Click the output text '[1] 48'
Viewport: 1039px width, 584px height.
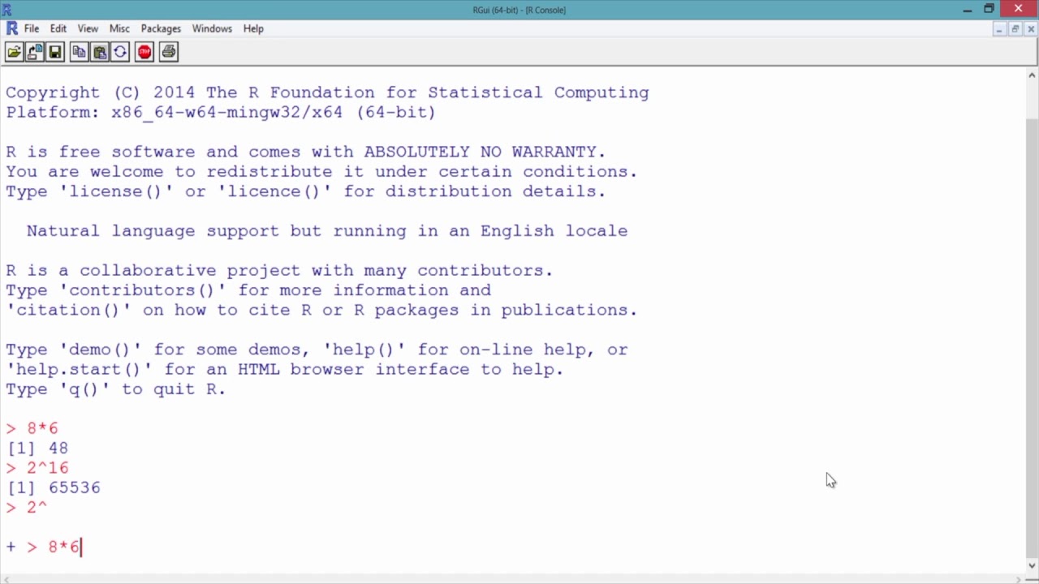(x=37, y=448)
